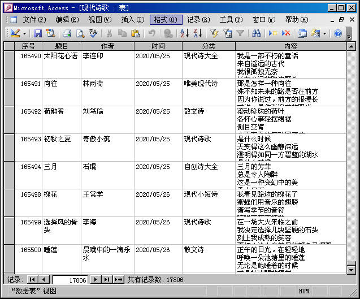Click the Paste clipboard icon

(136, 33)
